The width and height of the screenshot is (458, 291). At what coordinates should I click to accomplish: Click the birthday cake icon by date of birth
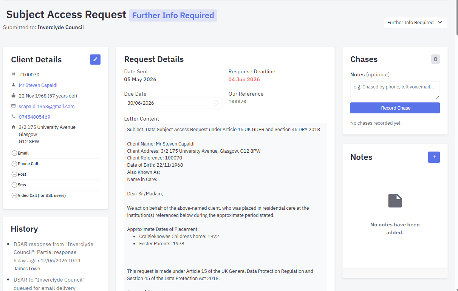click(14, 96)
